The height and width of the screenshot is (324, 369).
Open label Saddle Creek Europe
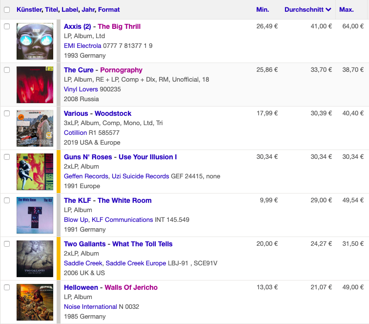click(x=136, y=263)
